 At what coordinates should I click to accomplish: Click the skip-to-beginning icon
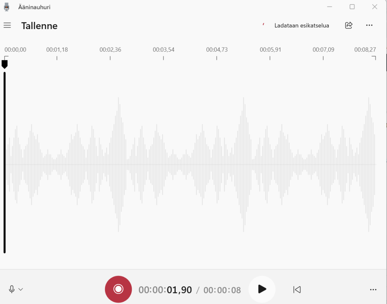coord(297,289)
